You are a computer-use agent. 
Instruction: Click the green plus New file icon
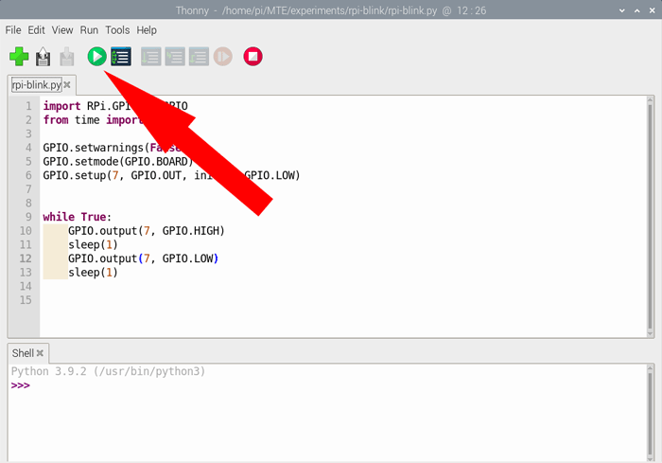point(19,57)
